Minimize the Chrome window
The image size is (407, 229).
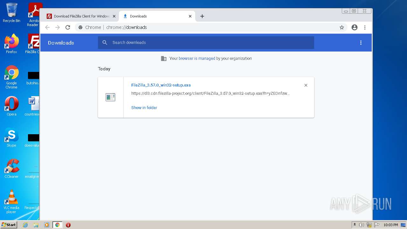(x=346, y=11)
